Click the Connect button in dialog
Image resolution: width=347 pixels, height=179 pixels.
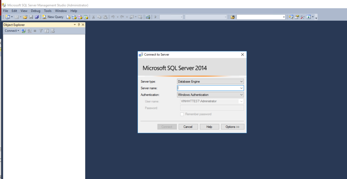167,127
